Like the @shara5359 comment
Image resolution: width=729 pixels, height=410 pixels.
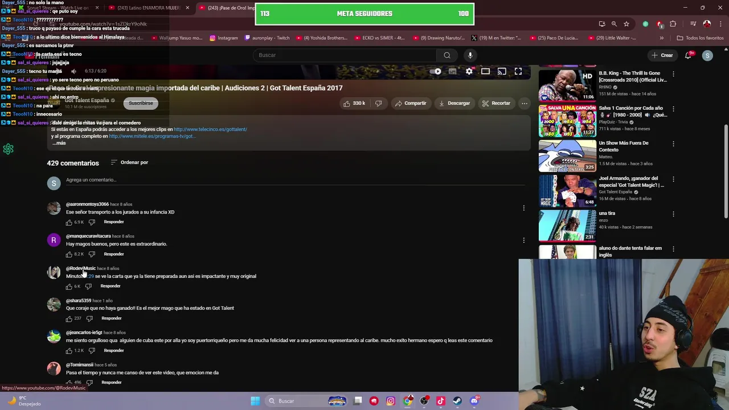(69, 318)
